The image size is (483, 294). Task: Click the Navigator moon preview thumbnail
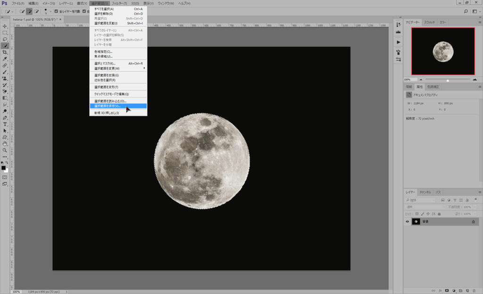click(x=443, y=51)
